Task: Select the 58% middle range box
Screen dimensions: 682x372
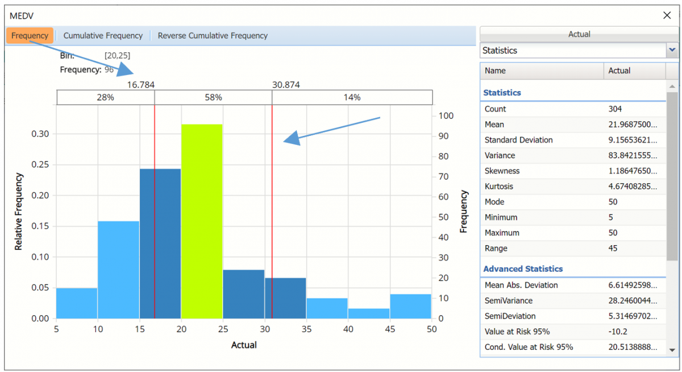Action: [x=213, y=97]
